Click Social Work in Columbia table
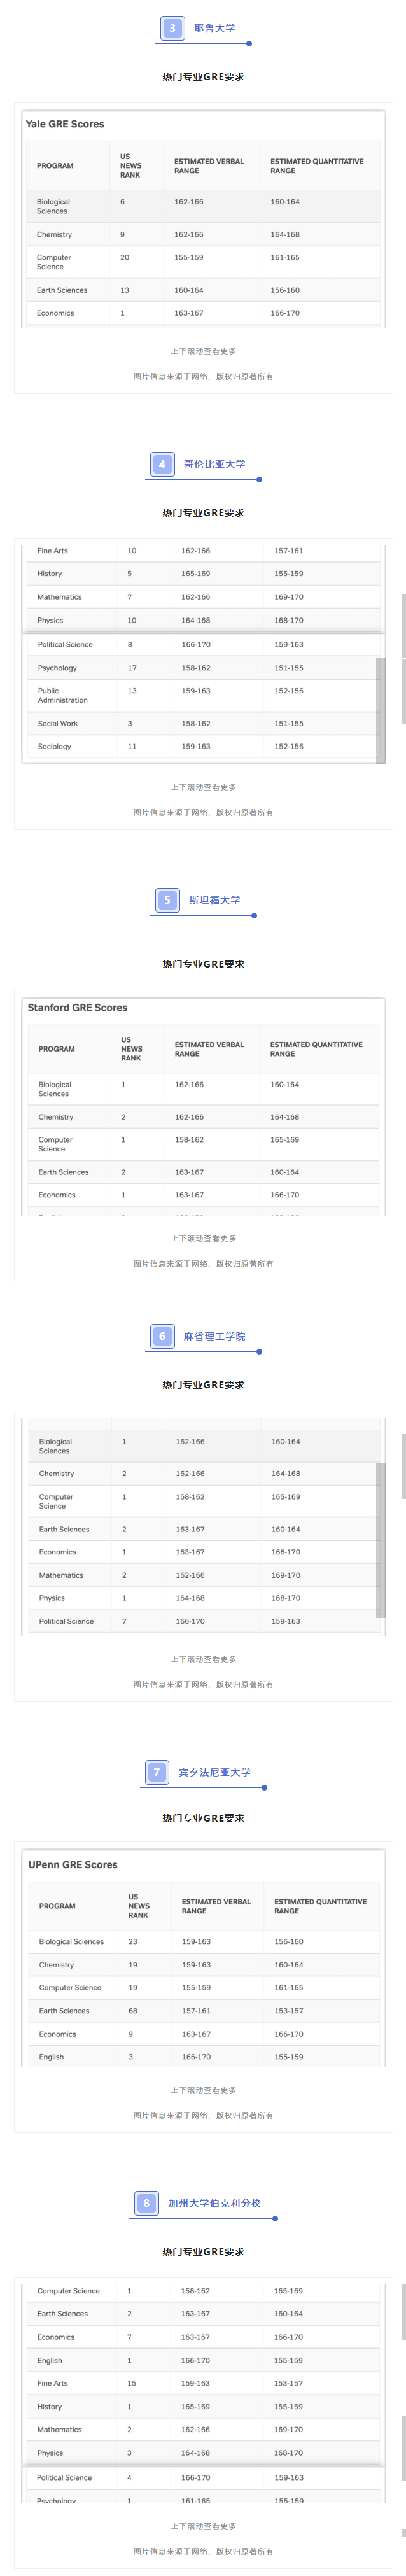The width and height of the screenshot is (406, 2576). [58, 723]
